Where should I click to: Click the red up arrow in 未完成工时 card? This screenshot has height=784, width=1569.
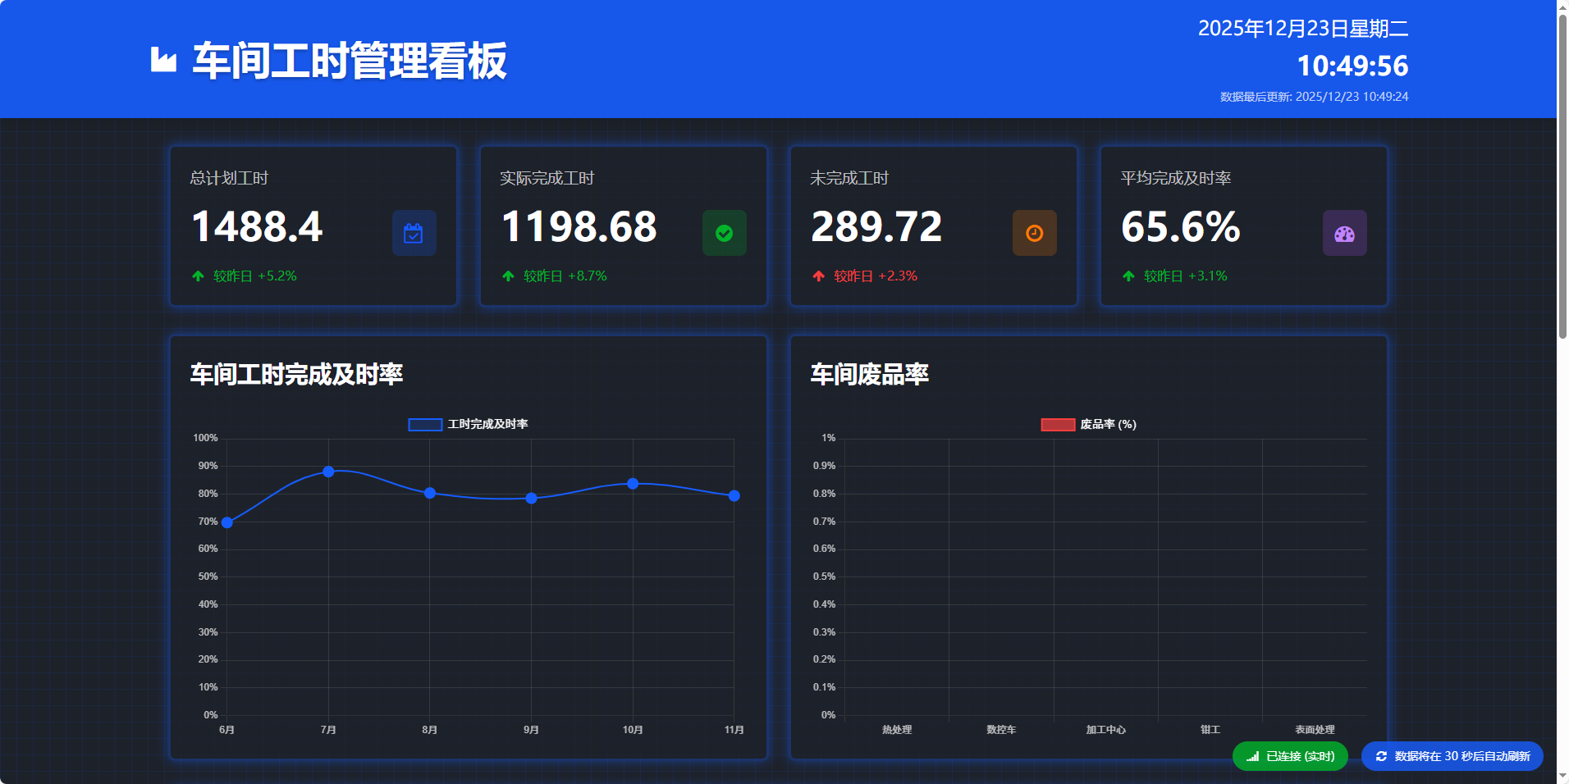(818, 276)
